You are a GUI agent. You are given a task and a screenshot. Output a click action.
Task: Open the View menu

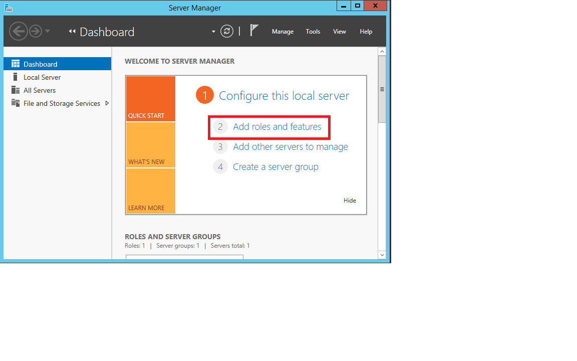pos(339,32)
